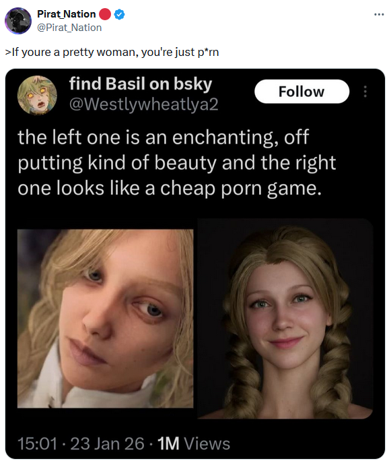Open the find Basil on bsky name
This screenshot has height=465, width=389.
tap(141, 84)
